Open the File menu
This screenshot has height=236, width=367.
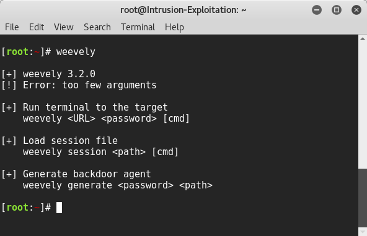pos(12,27)
